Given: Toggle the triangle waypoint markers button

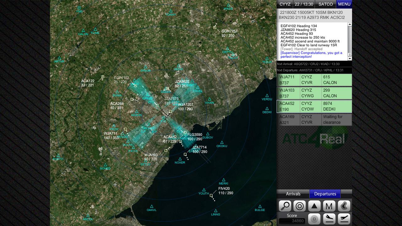Looking at the screenshot, I should (x=314, y=206).
